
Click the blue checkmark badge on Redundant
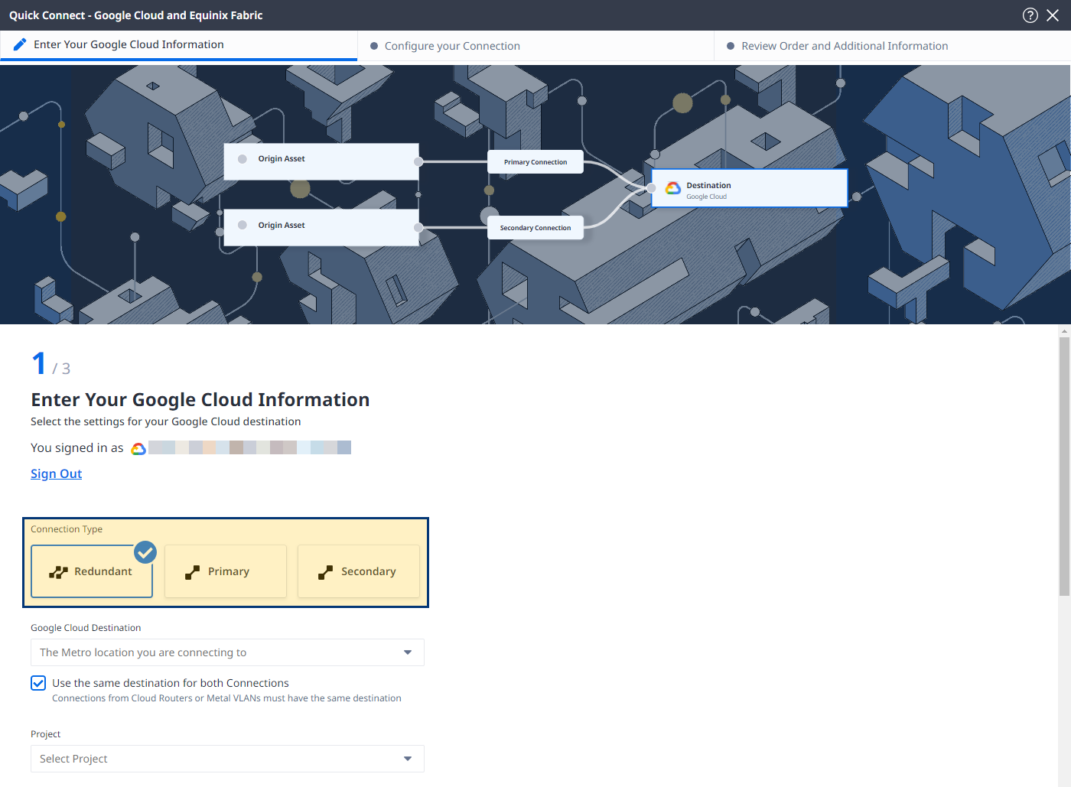(145, 551)
